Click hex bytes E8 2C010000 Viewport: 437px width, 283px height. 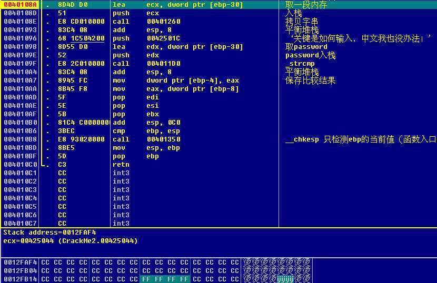click(x=81, y=64)
